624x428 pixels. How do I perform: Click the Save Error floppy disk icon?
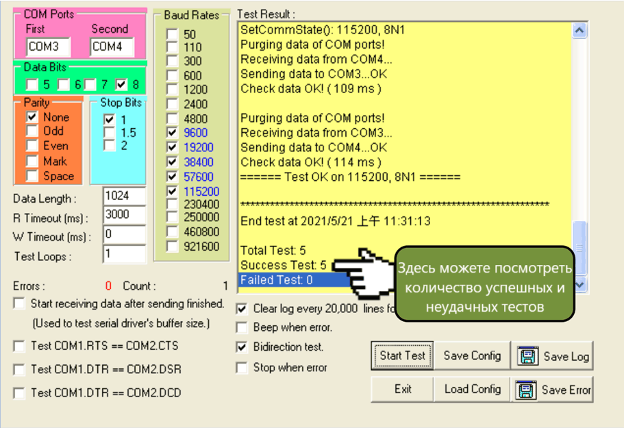click(526, 390)
